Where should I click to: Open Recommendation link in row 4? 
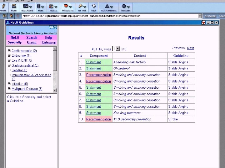pyautogui.click(x=98, y=81)
